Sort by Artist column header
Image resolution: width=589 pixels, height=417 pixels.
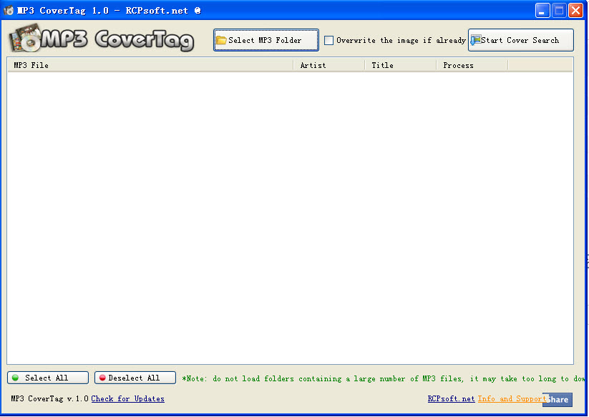[x=329, y=65]
